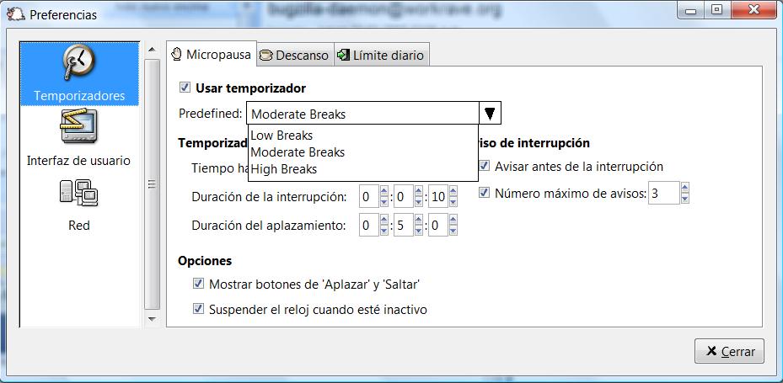Open the Interfaz de usuario section icon
783x383 pixels.
(x=79, y=127)
